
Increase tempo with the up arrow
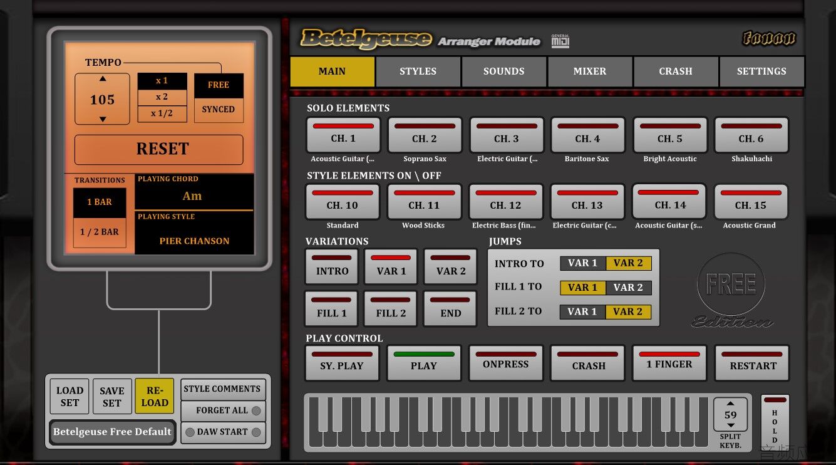click(103, 79)
